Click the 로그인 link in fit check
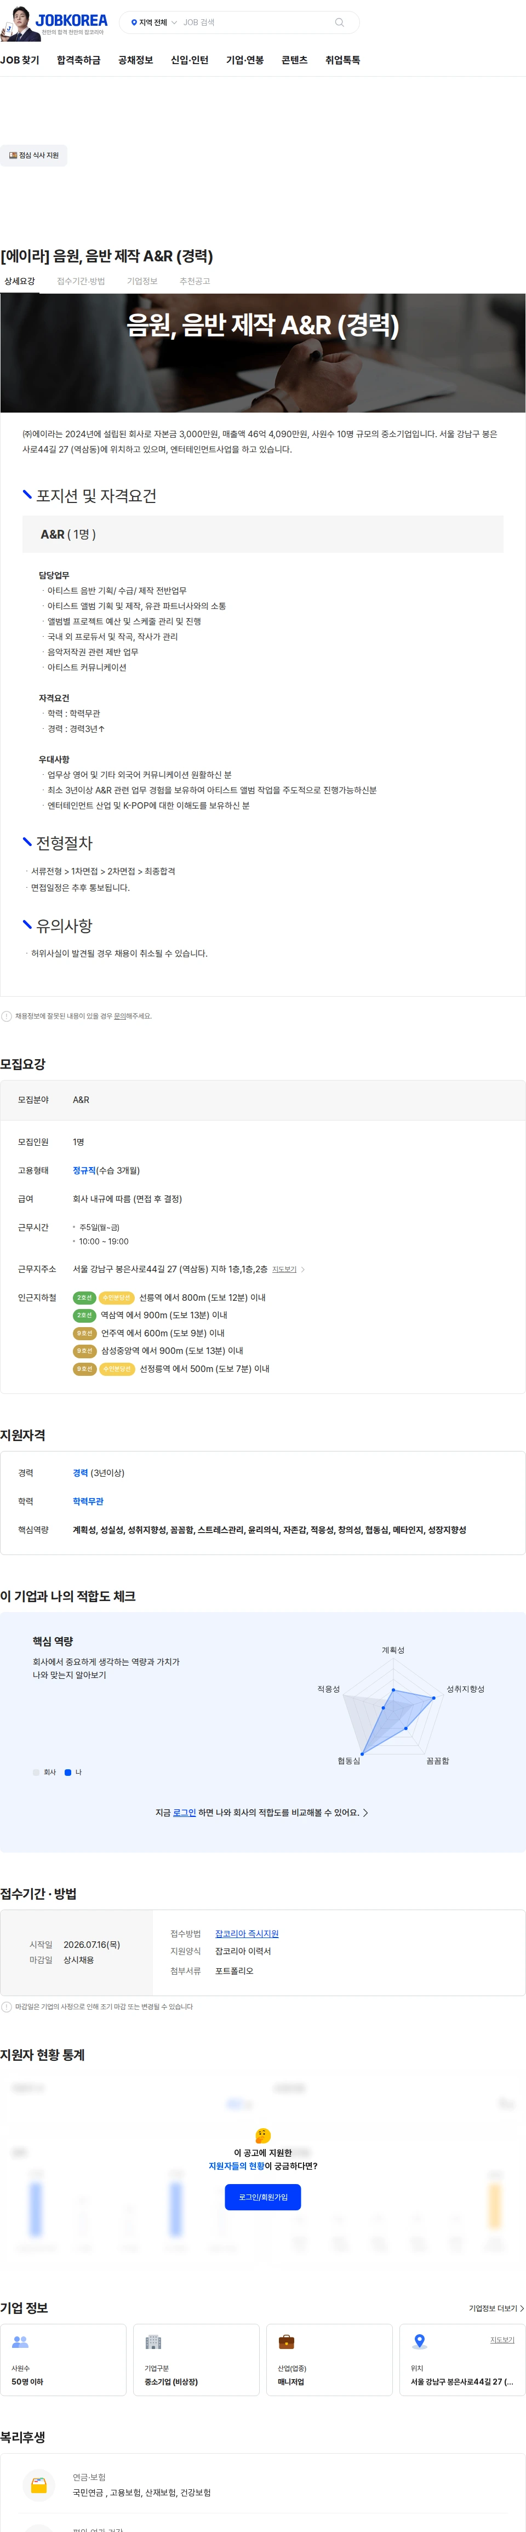Screen dimensions: 526x2532 click(184, 1813)
